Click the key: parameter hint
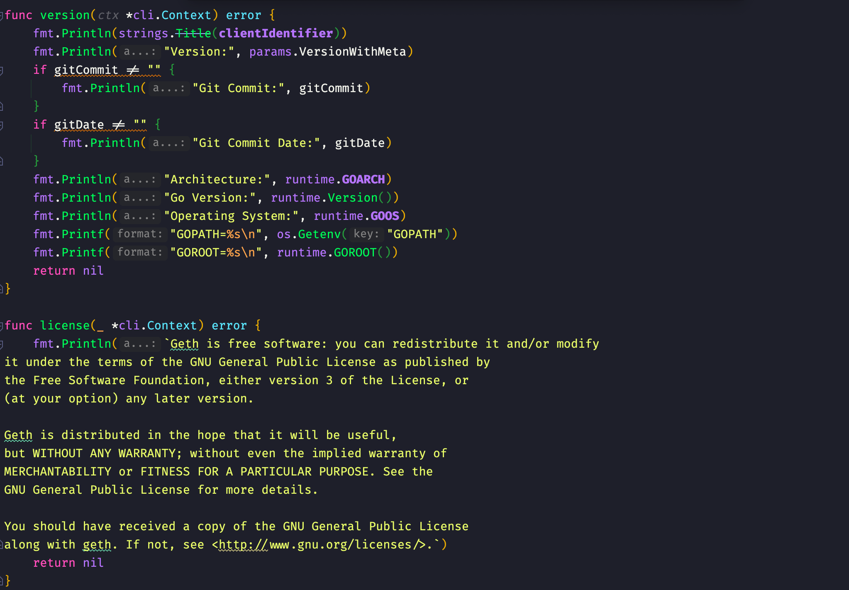This screenshot has width=849, height=590. 366,234
